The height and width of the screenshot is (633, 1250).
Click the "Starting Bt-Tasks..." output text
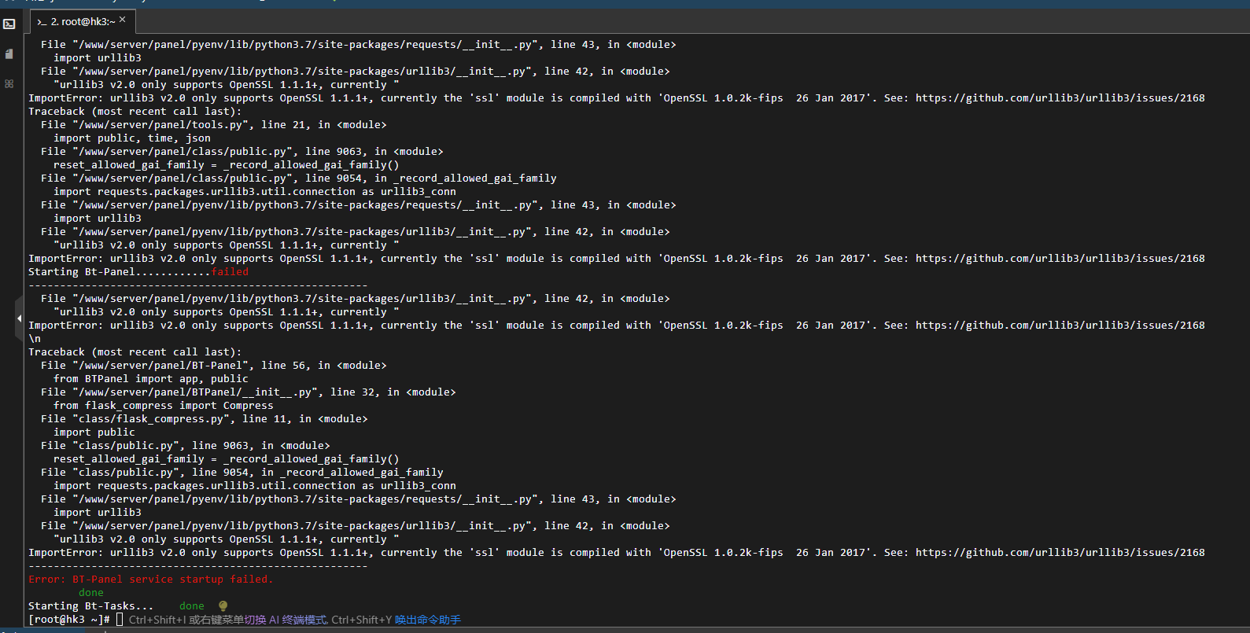[x=90, y=606]
